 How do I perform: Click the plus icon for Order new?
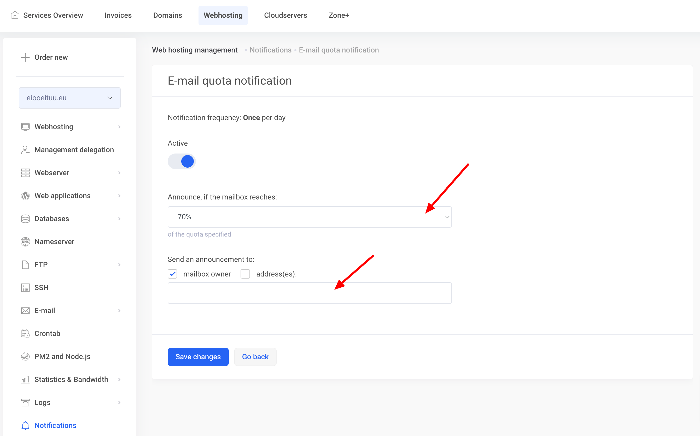(x=25, y=57)
